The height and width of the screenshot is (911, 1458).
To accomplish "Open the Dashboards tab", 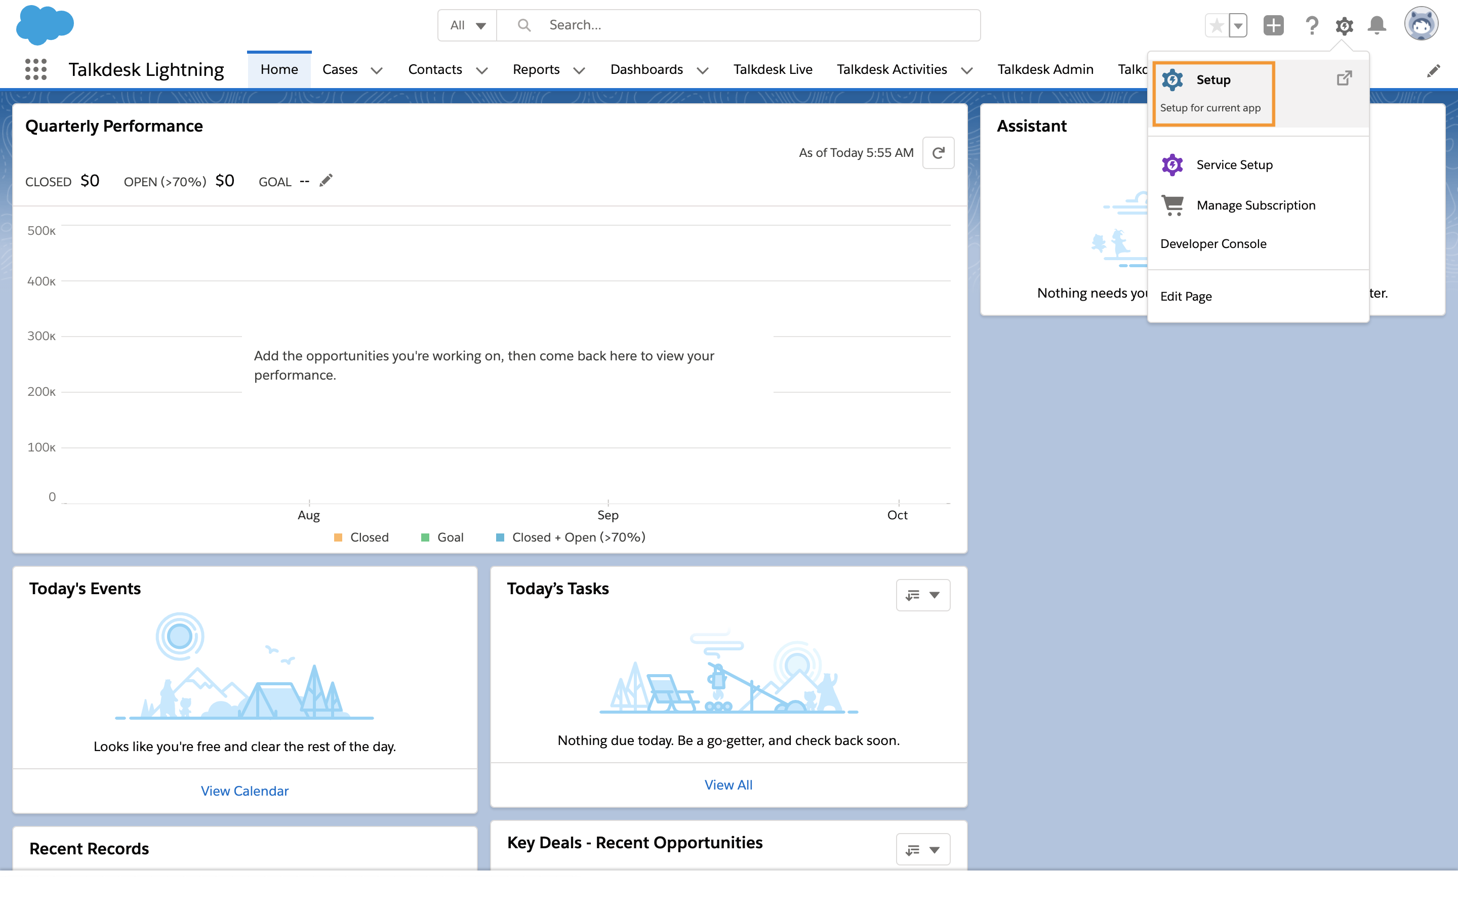I will tap(646, 69).
